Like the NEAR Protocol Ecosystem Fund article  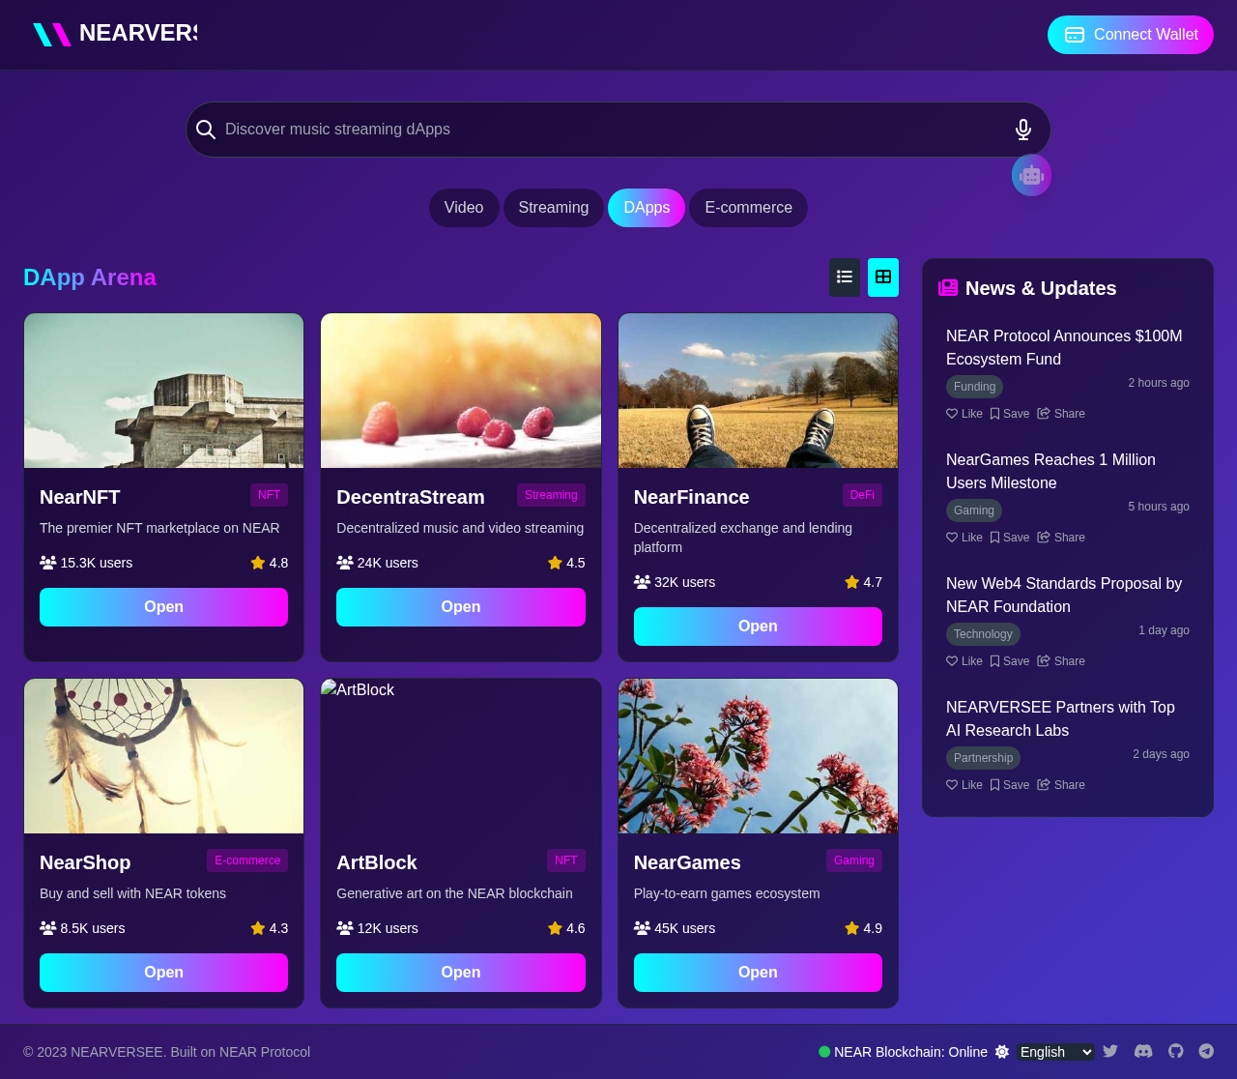(x=963, y=413)
